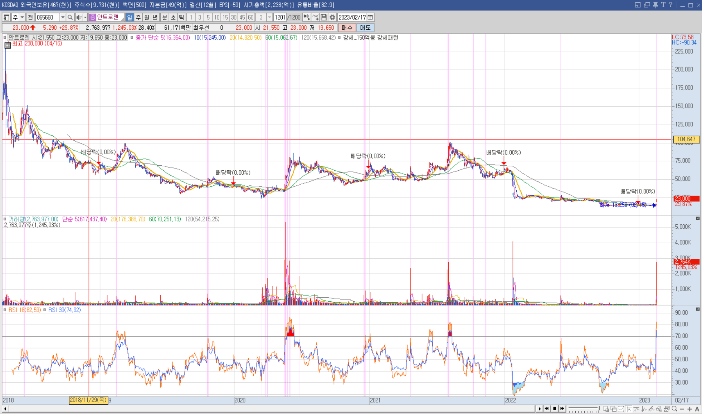Open the date picker calendar icon
The image size is (702, 414).
[x=371, y=17]
